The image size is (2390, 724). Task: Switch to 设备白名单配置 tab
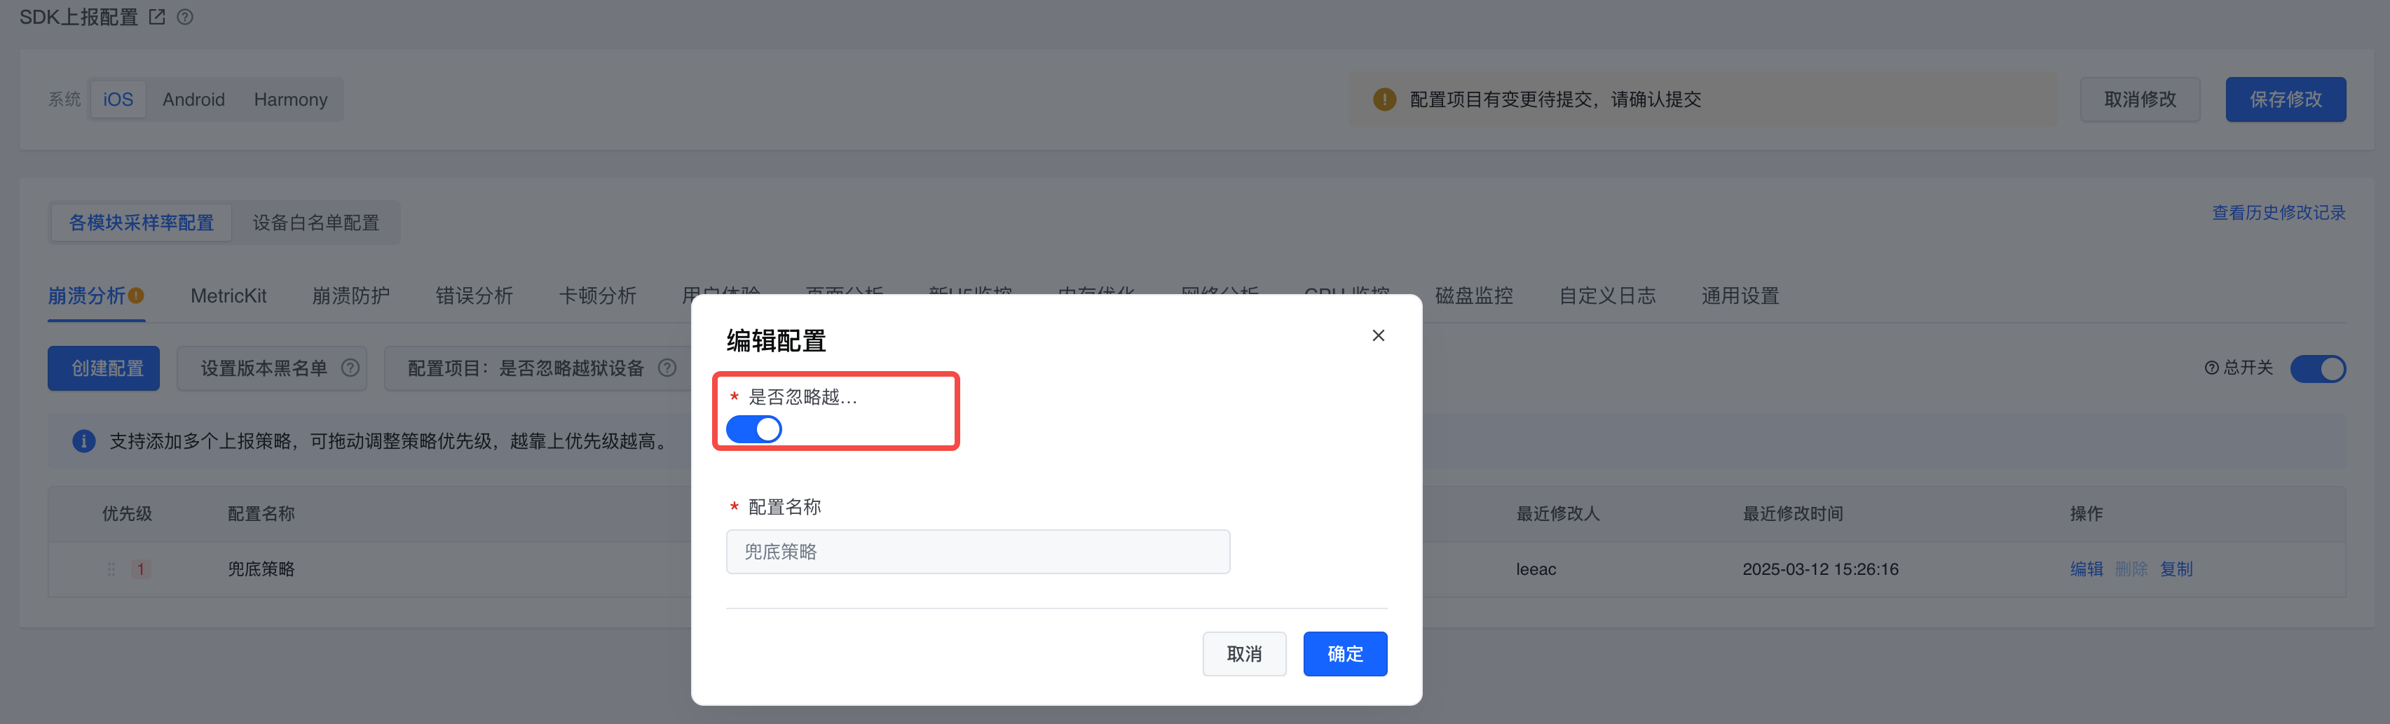(x=315, y=223)
